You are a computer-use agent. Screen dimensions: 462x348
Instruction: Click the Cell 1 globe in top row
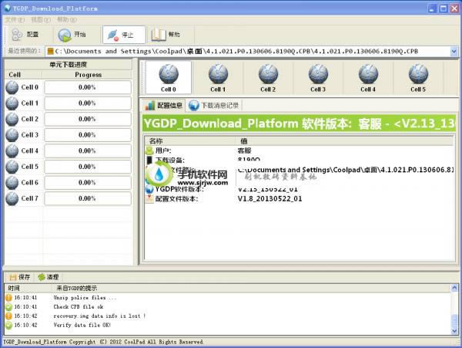(x=218, y=76)
